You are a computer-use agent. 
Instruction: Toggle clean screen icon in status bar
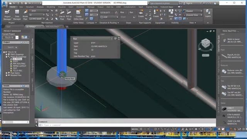click(240, 129)
